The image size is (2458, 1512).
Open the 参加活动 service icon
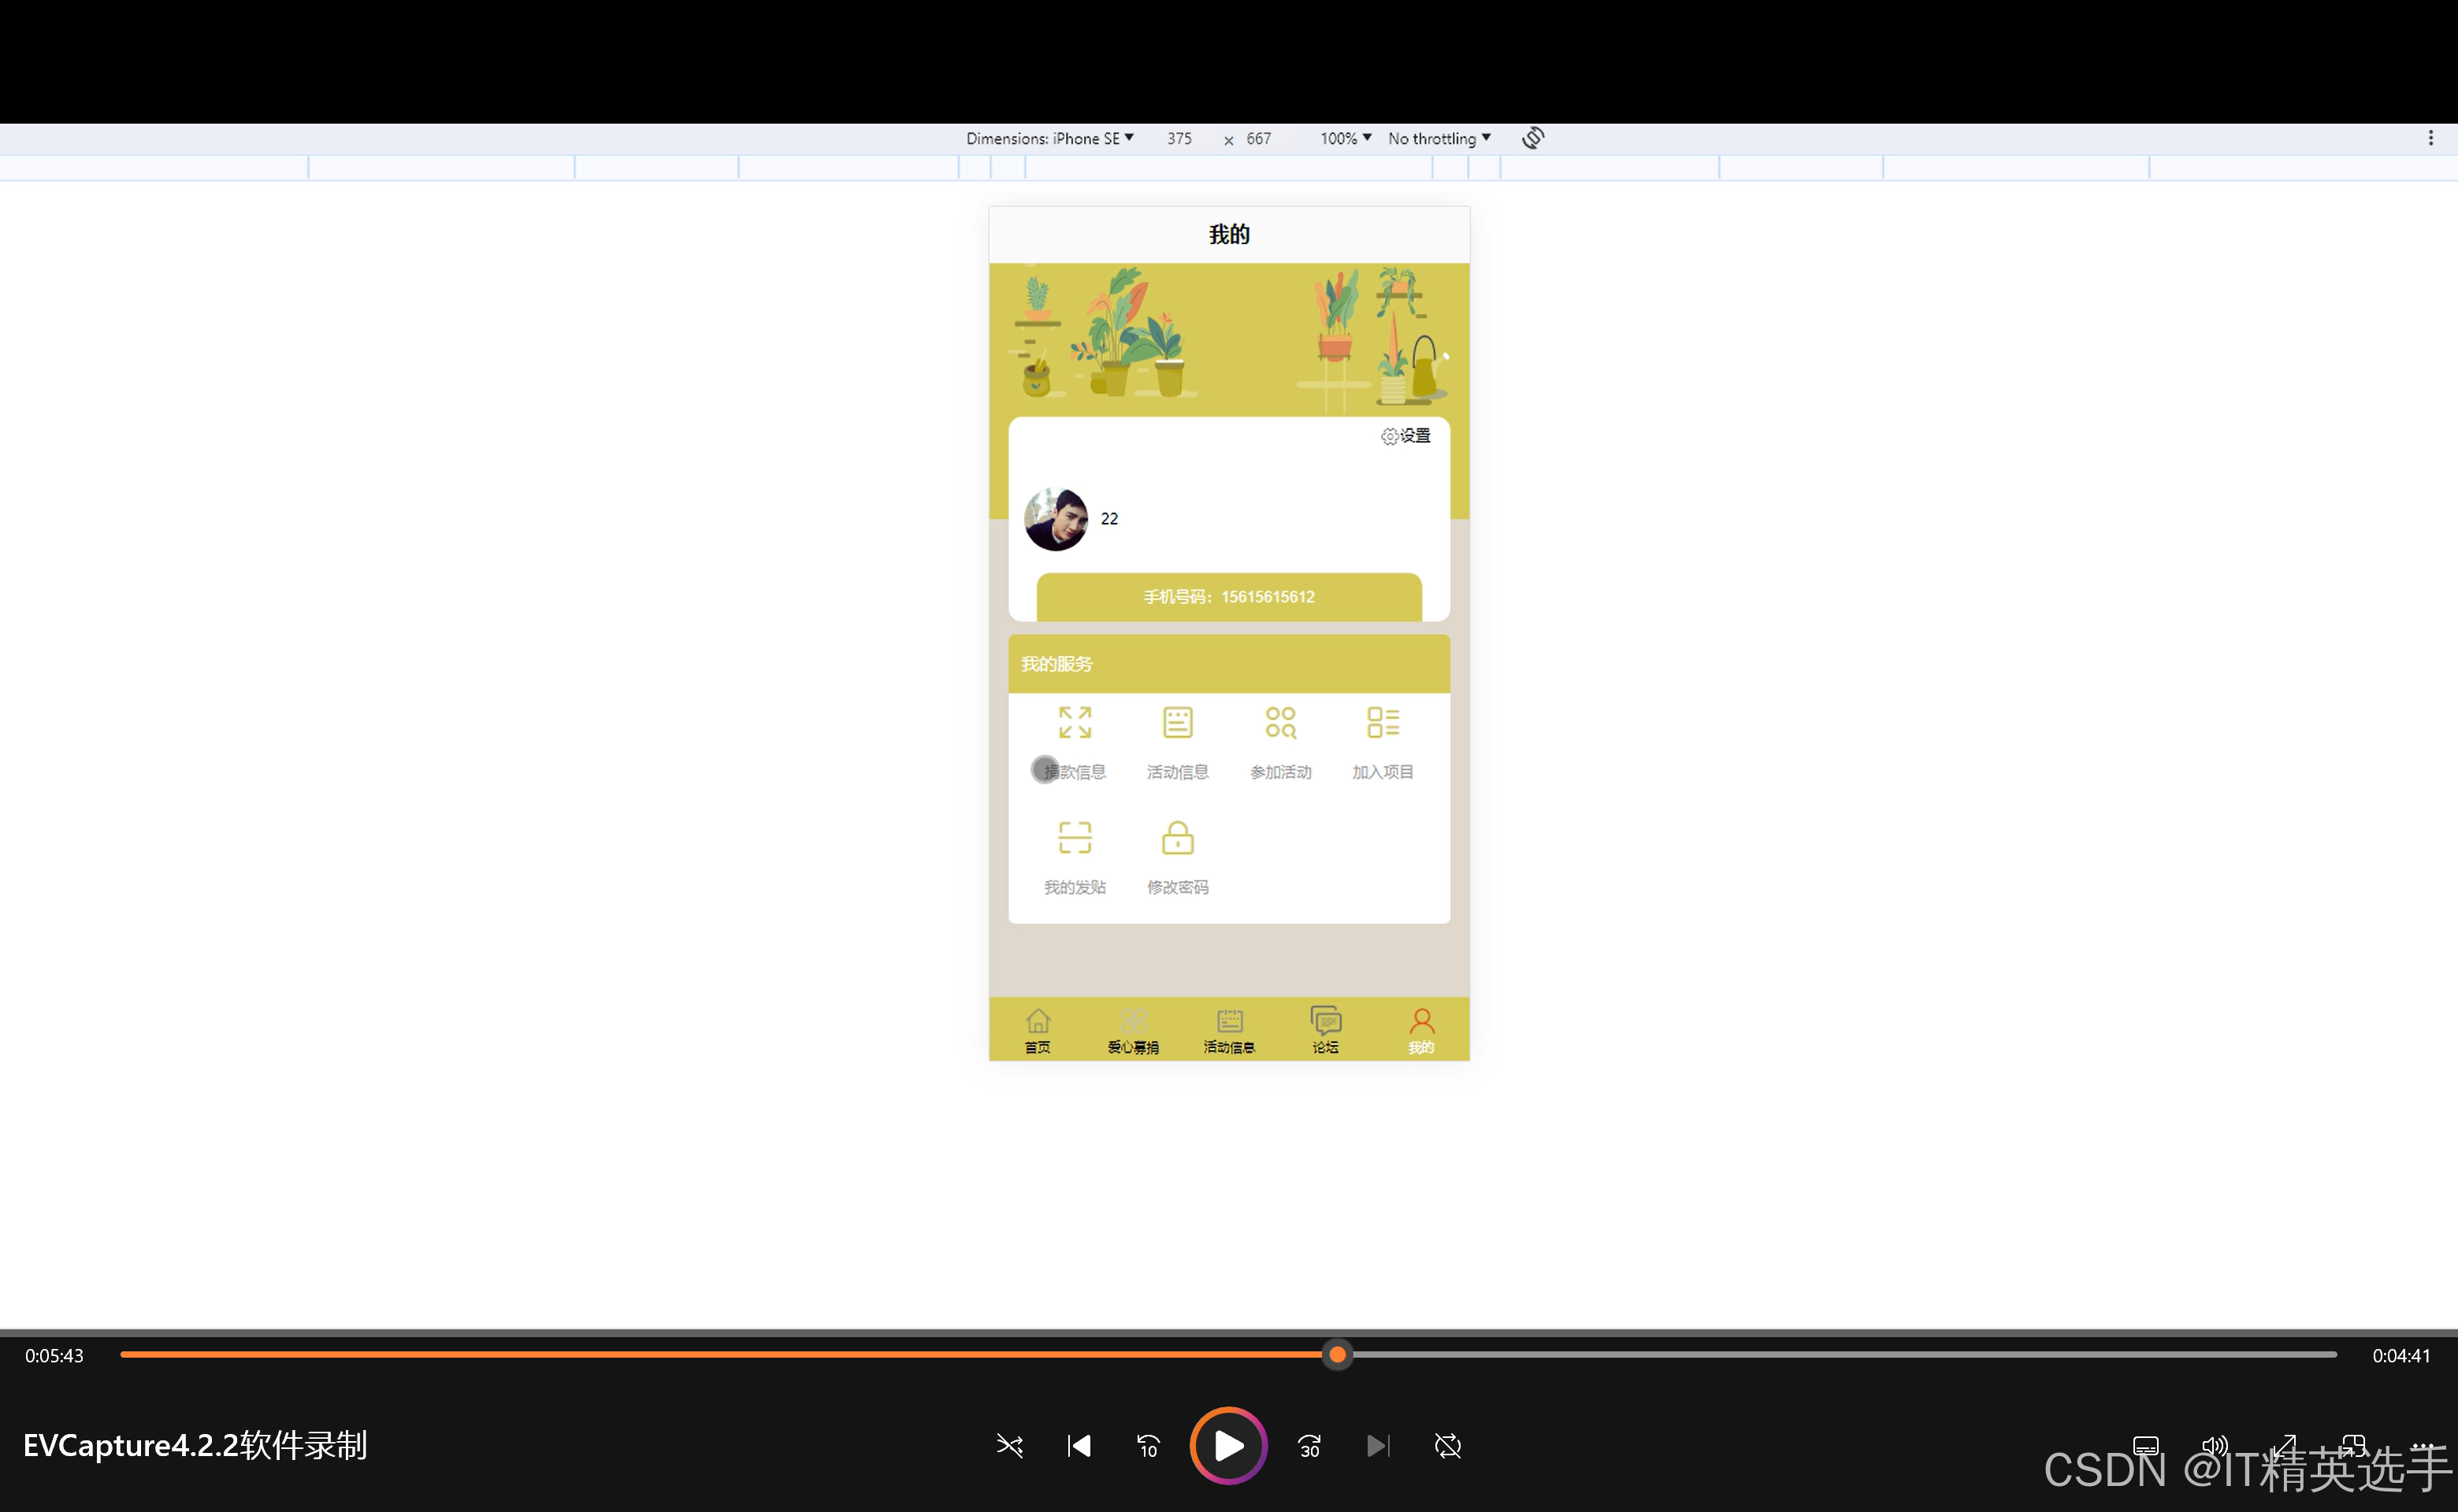(1280, 723)
